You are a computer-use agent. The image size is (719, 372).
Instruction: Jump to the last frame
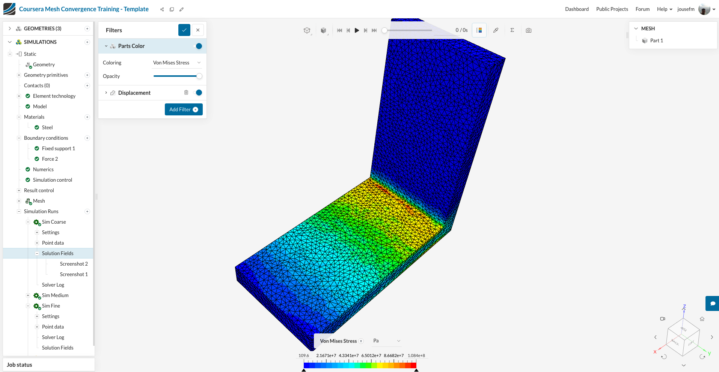(x=374, y=30)
